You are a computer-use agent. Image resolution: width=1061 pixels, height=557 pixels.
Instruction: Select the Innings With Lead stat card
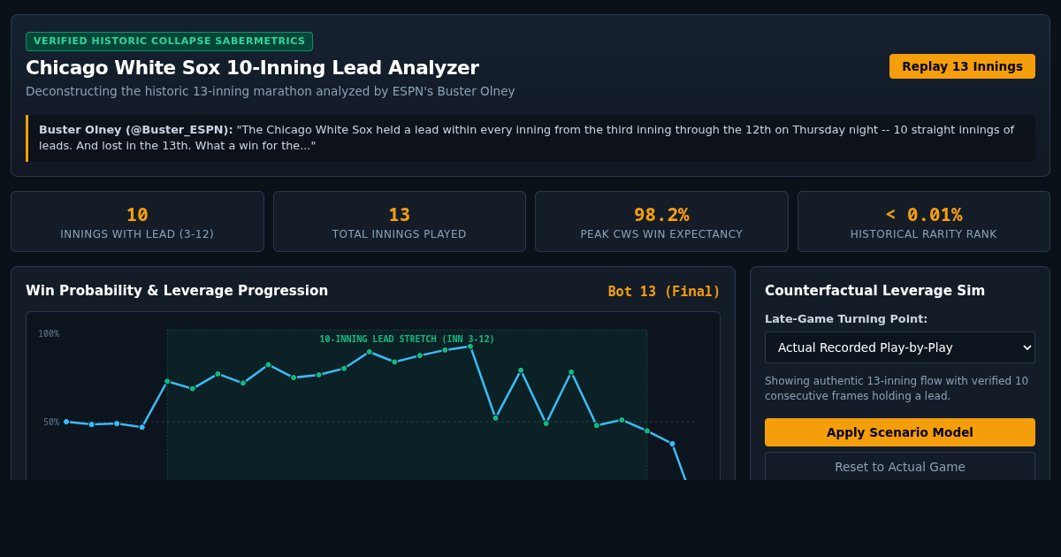(137, 222)
